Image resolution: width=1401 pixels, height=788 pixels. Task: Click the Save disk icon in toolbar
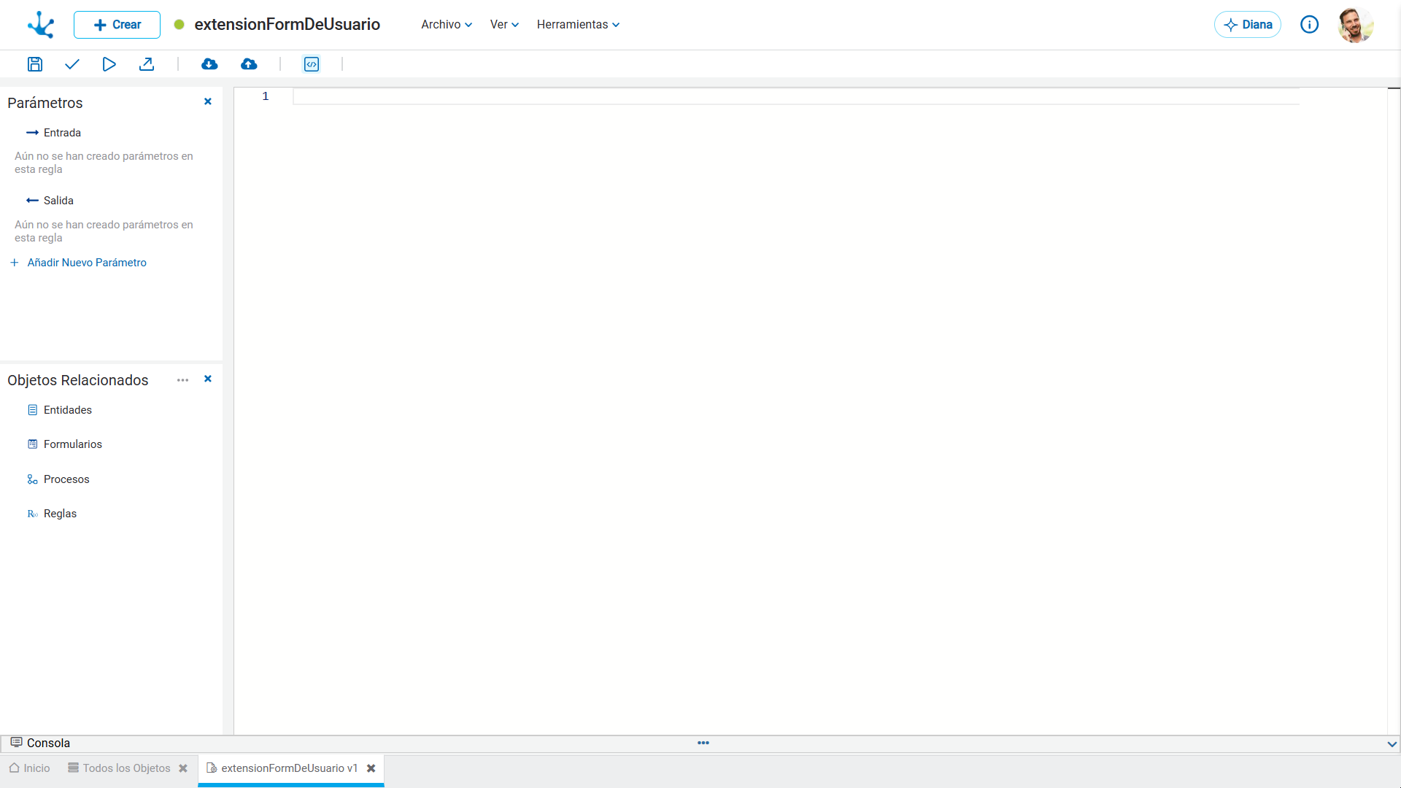click(x=35, y=64)
